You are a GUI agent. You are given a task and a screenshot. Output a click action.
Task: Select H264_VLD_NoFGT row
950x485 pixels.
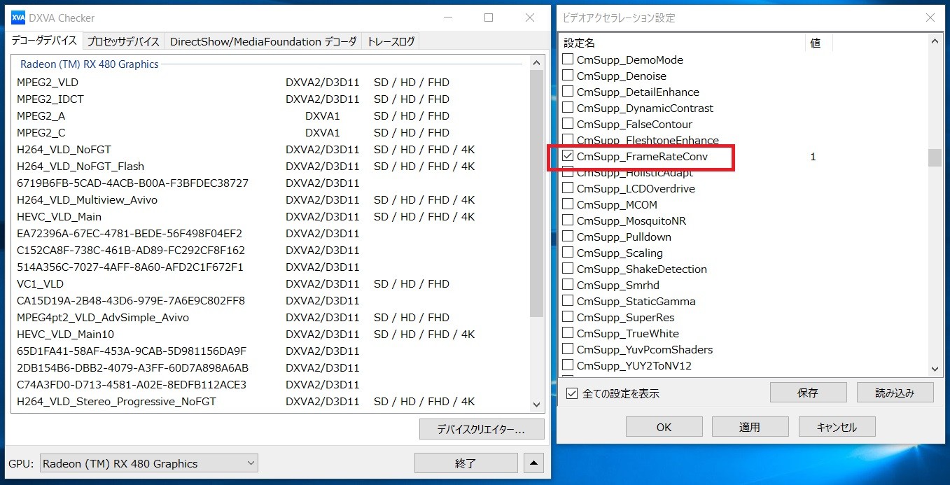click(271, 149)
